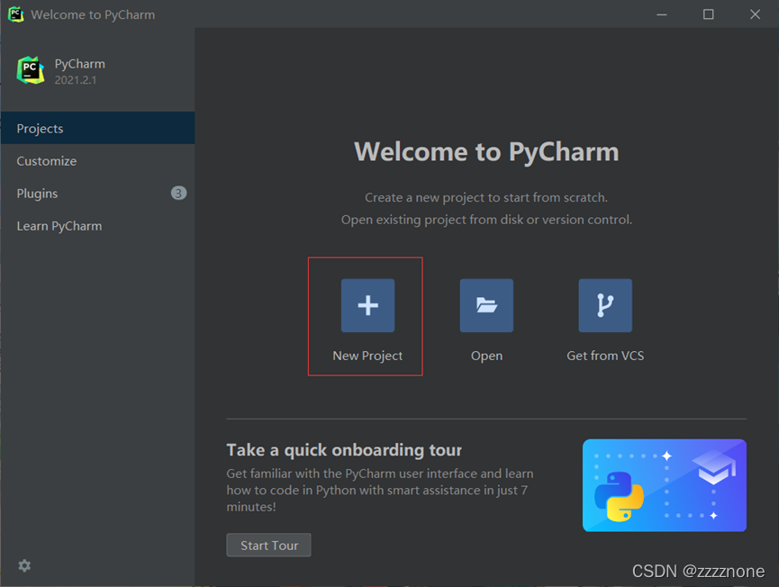Click the Get from VCS label
Viewport: 779px width, 587px height.
pos(605,356)
